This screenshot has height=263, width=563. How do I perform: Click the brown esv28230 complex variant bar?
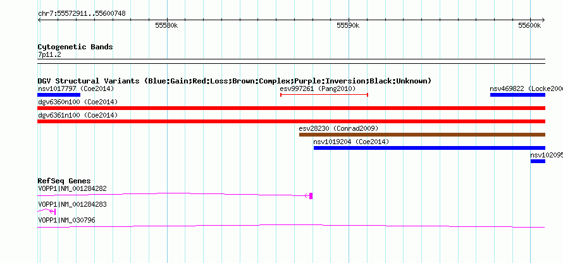click(423, 135)
